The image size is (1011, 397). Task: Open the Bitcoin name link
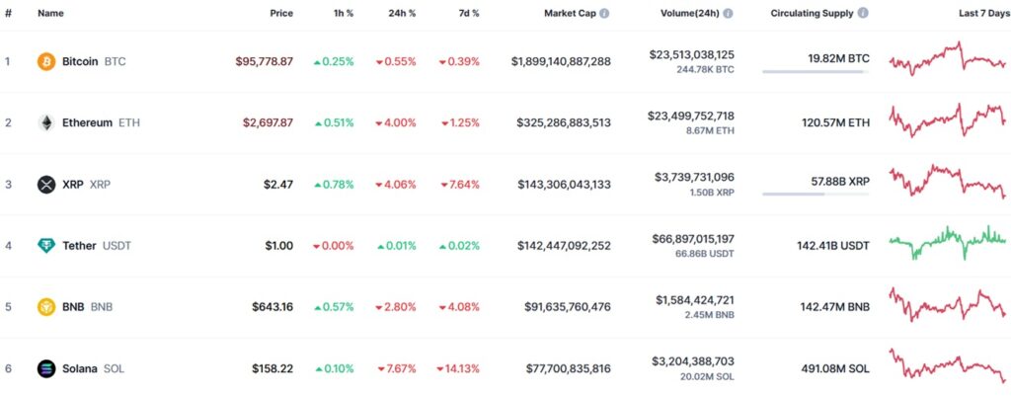pos(80,61)
